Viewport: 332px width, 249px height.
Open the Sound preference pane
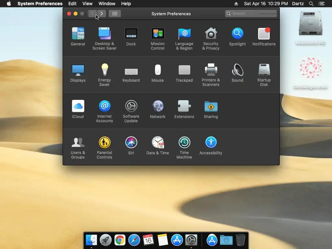[x=237, y=73]
